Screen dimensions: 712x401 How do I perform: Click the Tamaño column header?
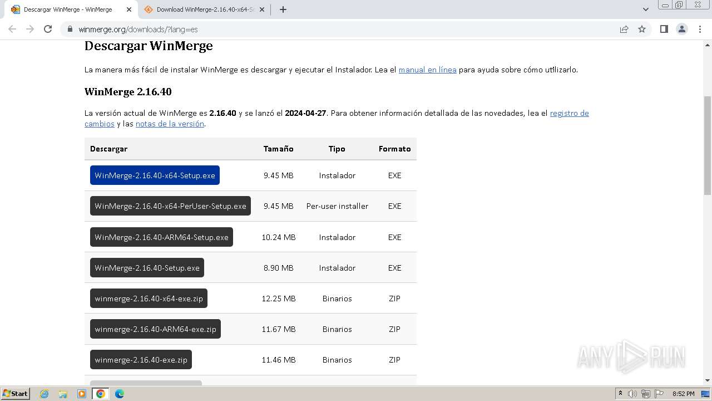[x=278, y=149]
